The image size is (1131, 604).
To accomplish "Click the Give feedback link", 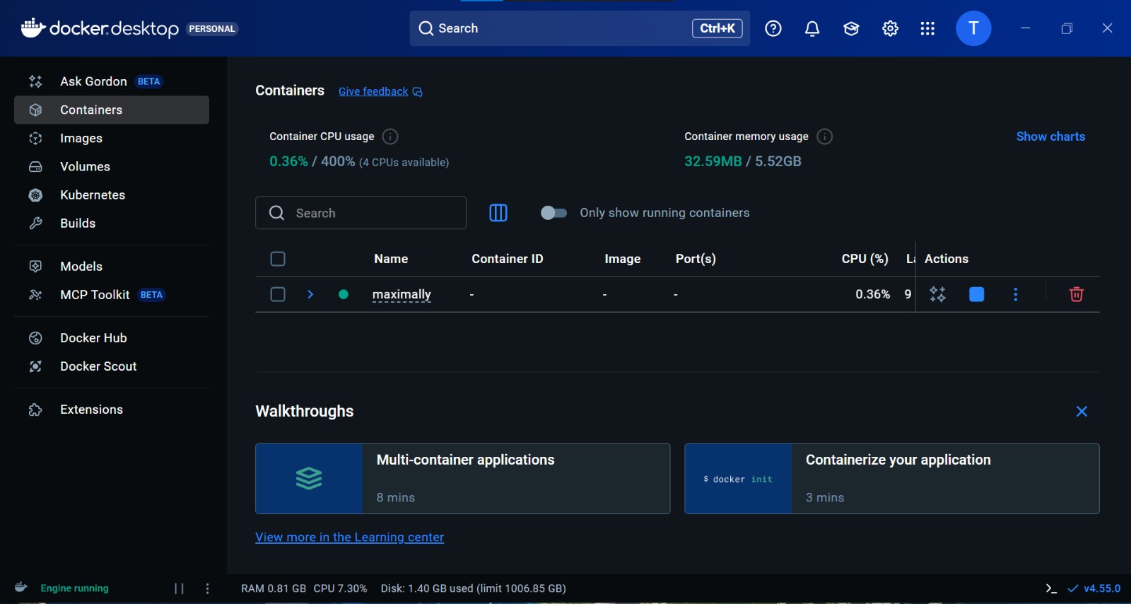I will [x=380, y=91].
